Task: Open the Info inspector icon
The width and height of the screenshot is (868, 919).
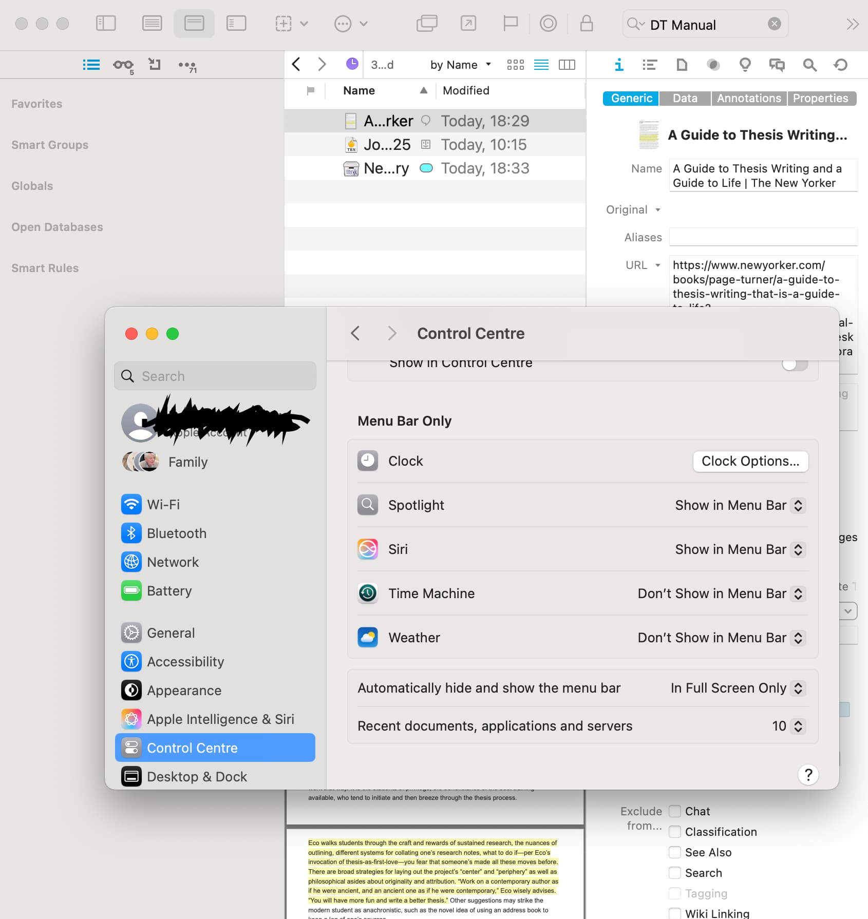Action: (619, 65)
